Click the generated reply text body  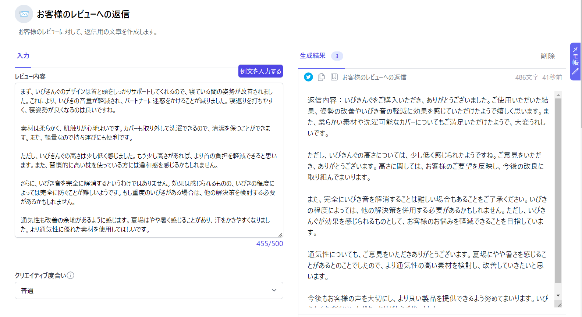click(x=428, y=198)
